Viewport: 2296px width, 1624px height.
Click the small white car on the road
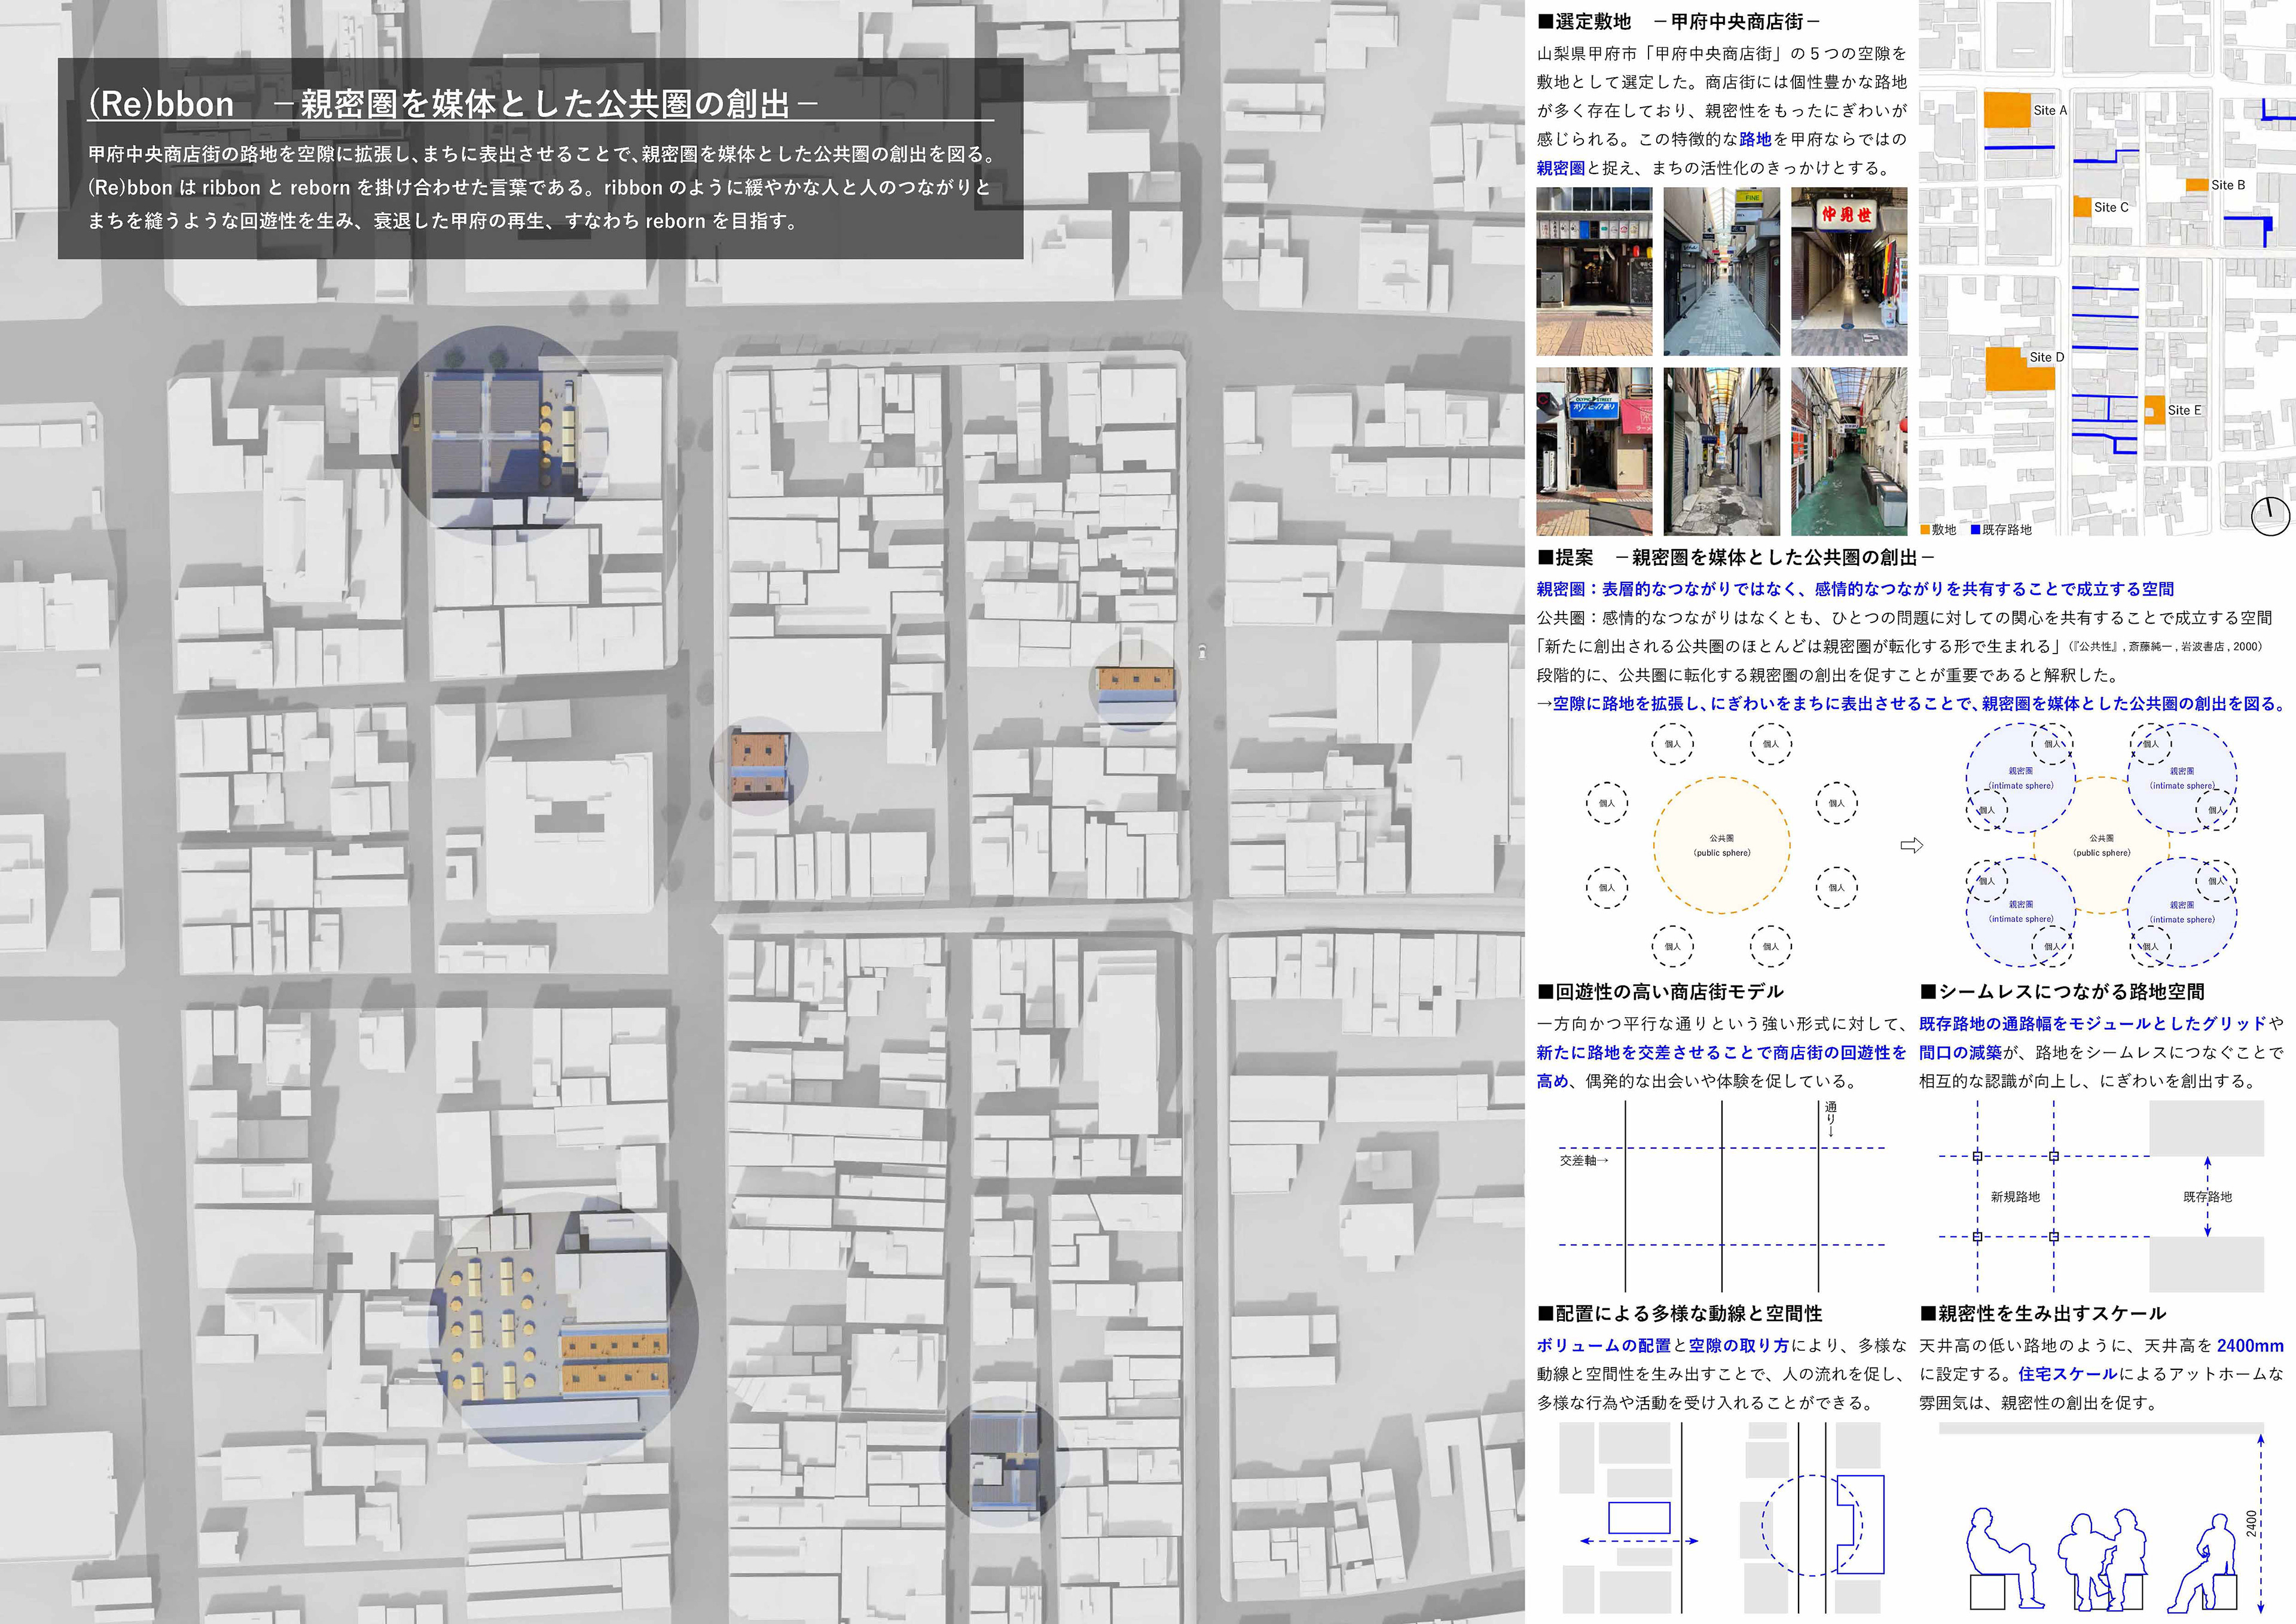point(1202,651)
